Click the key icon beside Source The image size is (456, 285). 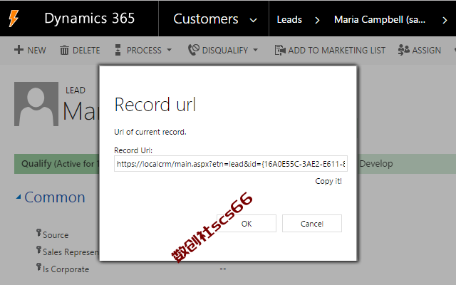[x=38, y=233]
